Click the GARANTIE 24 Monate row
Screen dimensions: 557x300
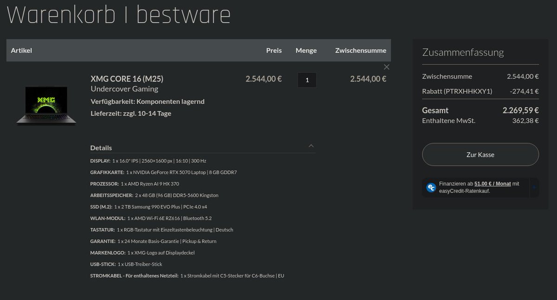tap(153, 241)
